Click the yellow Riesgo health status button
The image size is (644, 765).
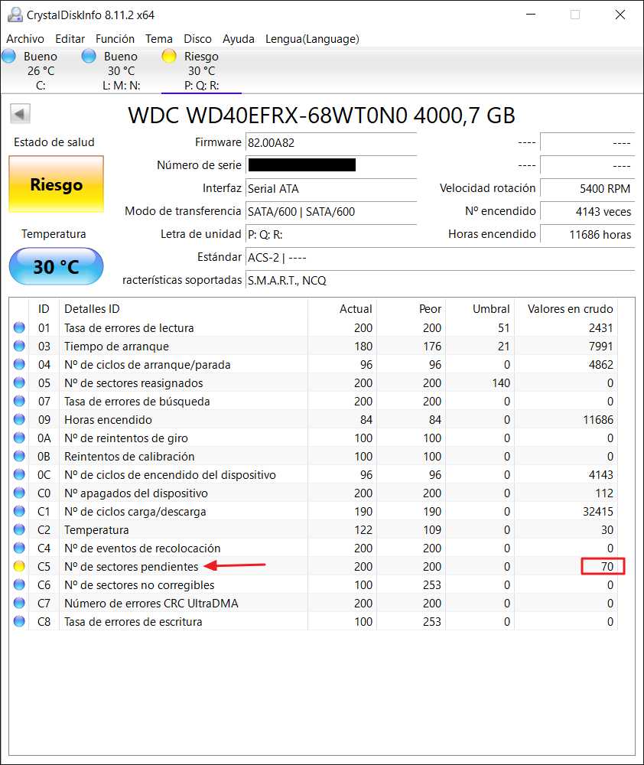coord(56,184)
